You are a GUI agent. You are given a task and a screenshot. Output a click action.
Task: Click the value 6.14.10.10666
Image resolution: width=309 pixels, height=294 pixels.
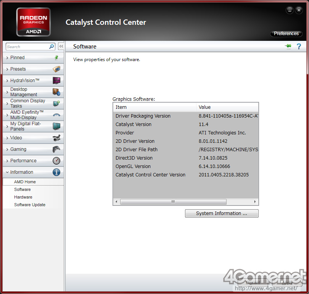click(214, 166)
